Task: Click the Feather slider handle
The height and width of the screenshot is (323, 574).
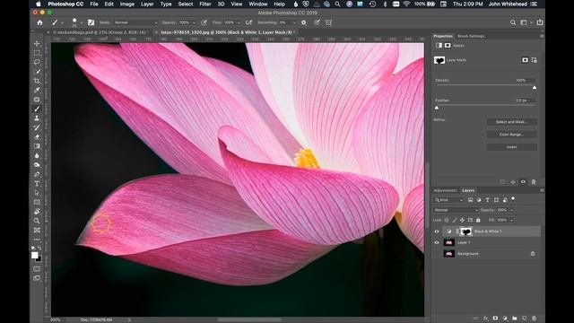Action: tap(437, 108)
